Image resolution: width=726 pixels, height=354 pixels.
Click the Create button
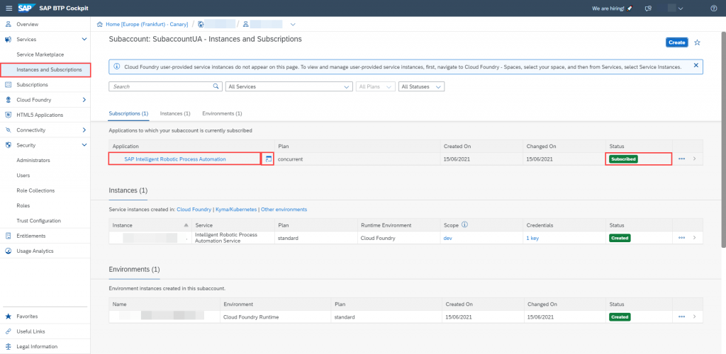pyautogui.click(x=676, y=42)
